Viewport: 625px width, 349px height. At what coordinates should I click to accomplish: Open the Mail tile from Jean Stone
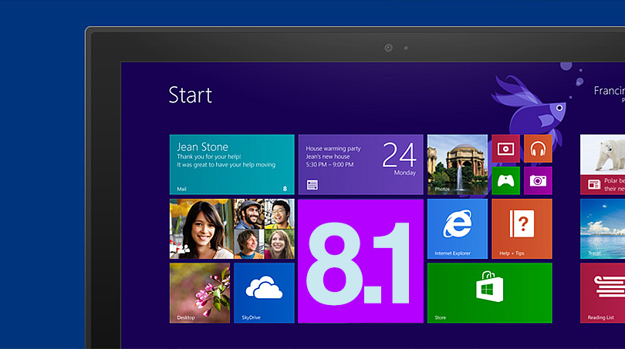tap(231, 164)
